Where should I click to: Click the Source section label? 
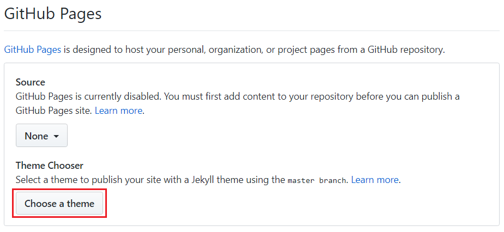(x=30, y=82)
